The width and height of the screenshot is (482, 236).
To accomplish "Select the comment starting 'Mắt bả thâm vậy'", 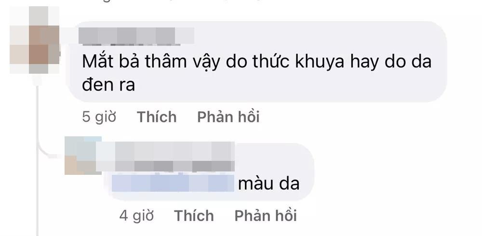I will [x=256, y=62].
